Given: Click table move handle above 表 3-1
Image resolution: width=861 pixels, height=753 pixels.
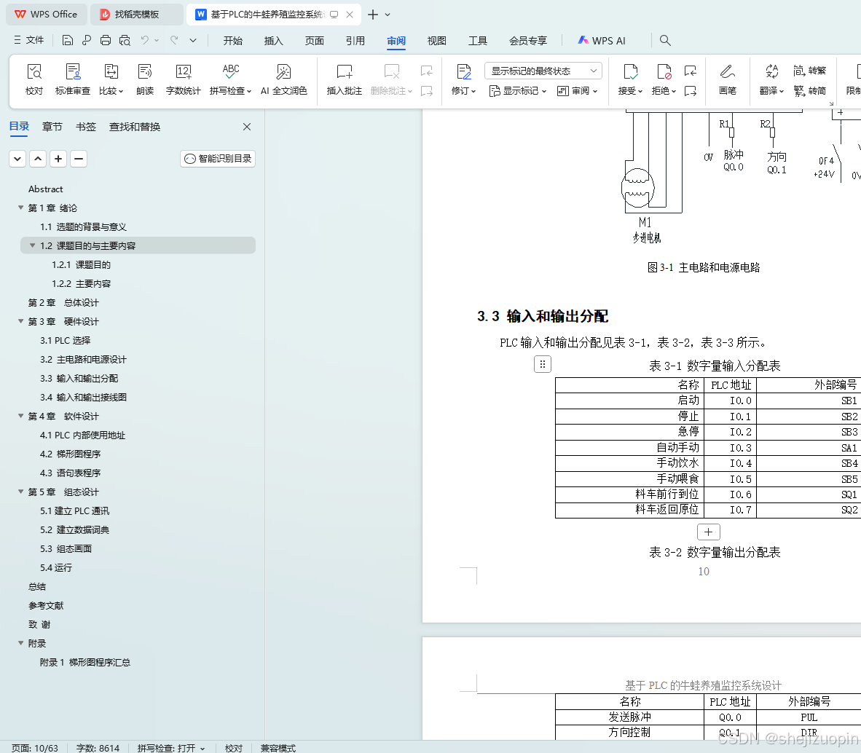Looking at the screenshot, I should pyautogui.click(x=543, y=364).
